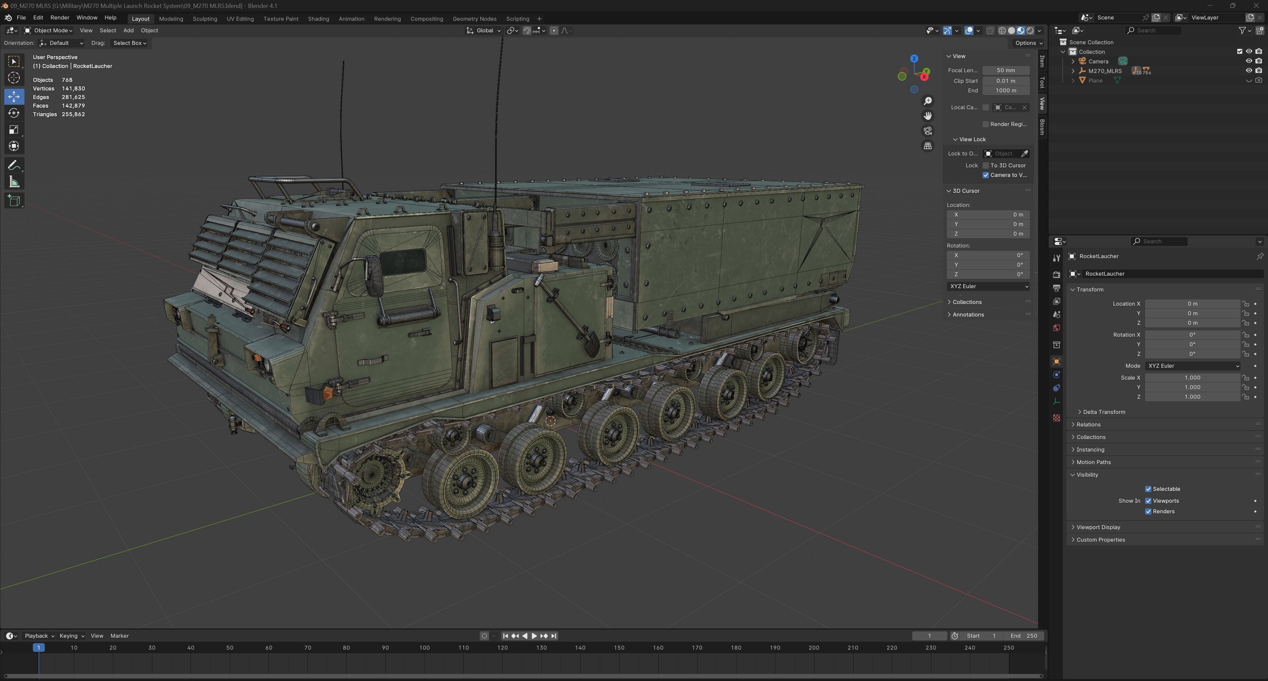
Task: Click the Blender logo menu icon
Action: (x=8, y=18)
